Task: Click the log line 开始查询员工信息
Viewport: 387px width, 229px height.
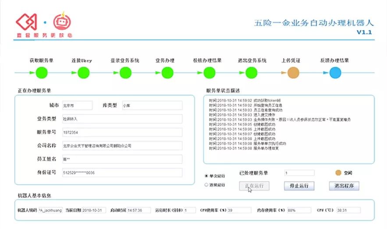Action: [x=245, y=105]
